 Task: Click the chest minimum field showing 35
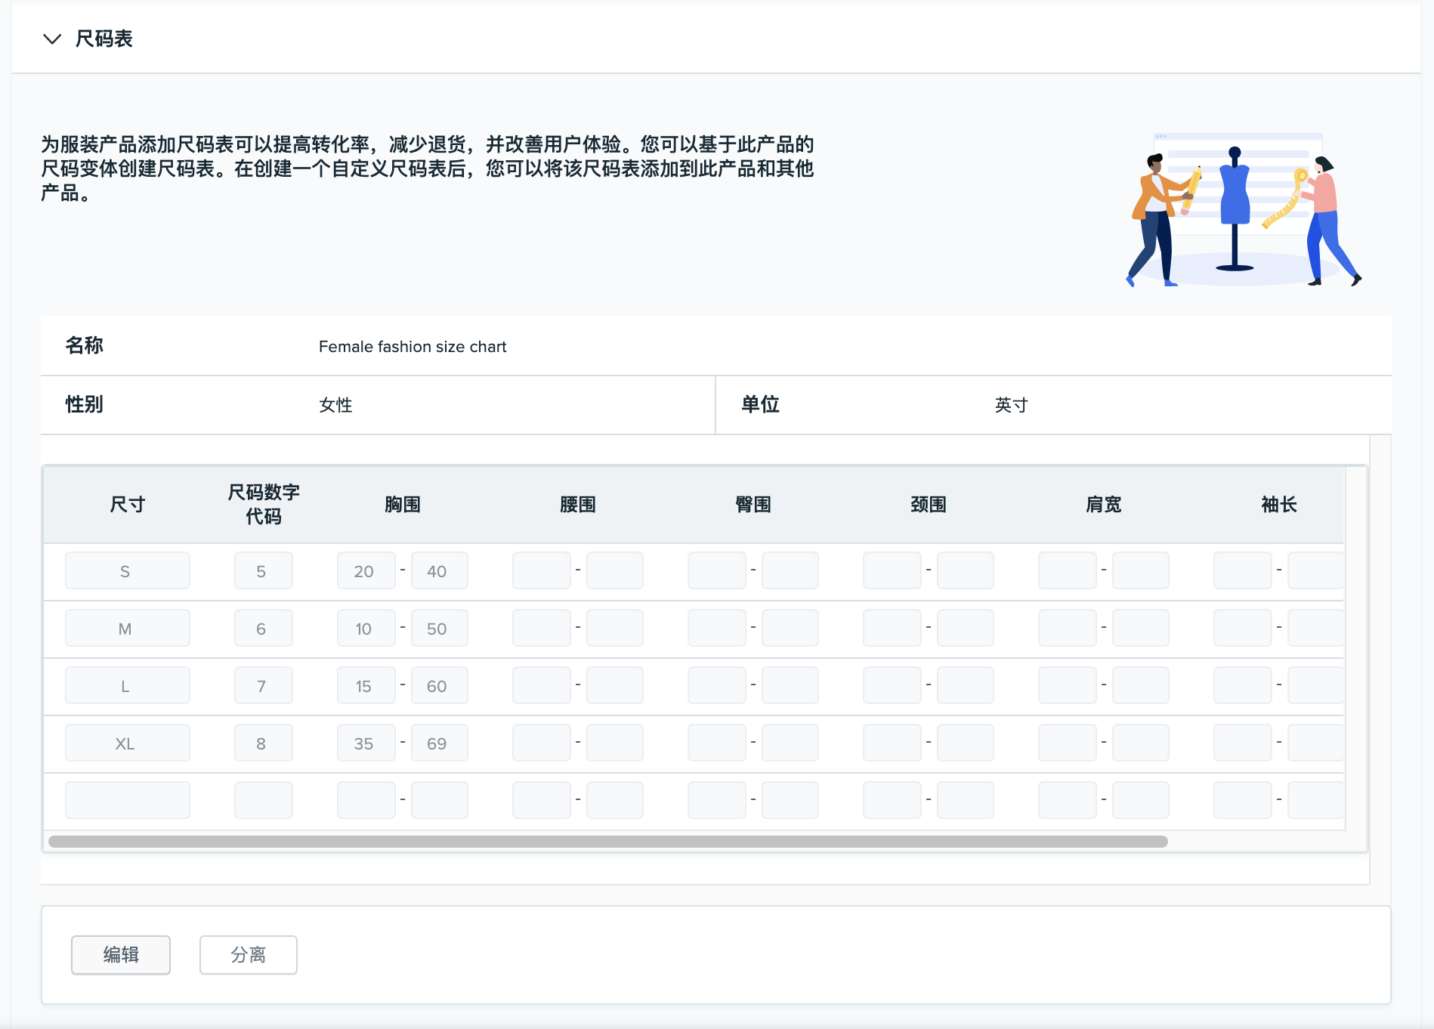(x=366, y=743)
